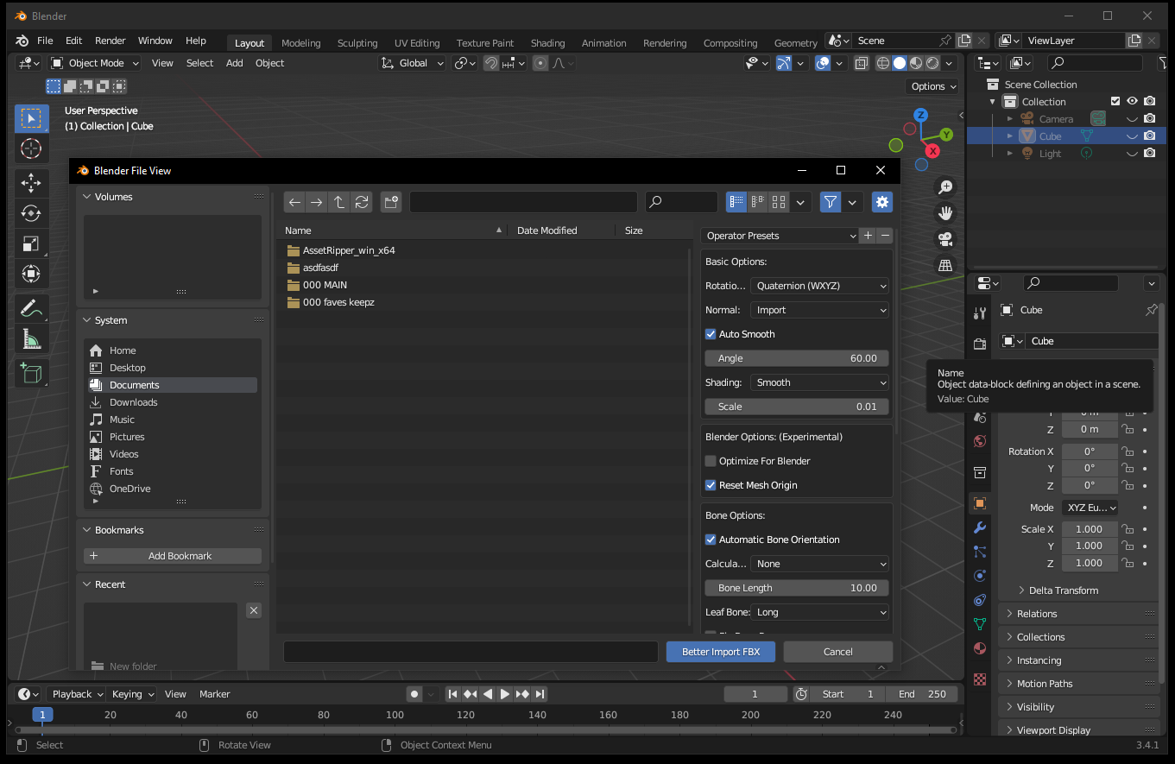Disable the Light in renders
Screen dimensions: 1175x764
(1150, 154)
